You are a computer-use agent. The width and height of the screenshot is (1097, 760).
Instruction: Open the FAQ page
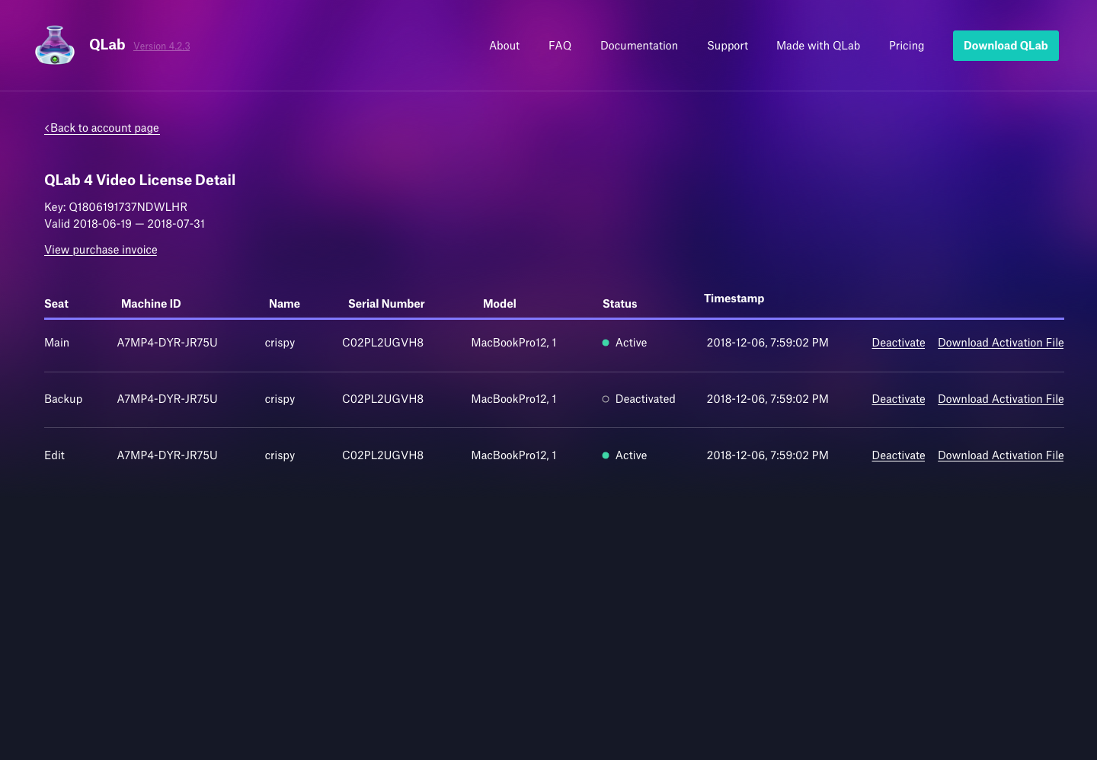[x=560, y=46]
